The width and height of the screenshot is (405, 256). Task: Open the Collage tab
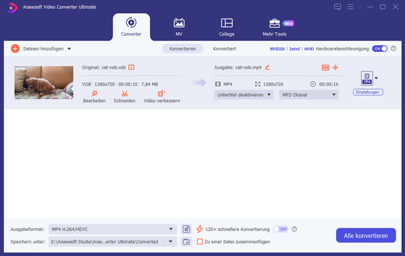(227, 27)
